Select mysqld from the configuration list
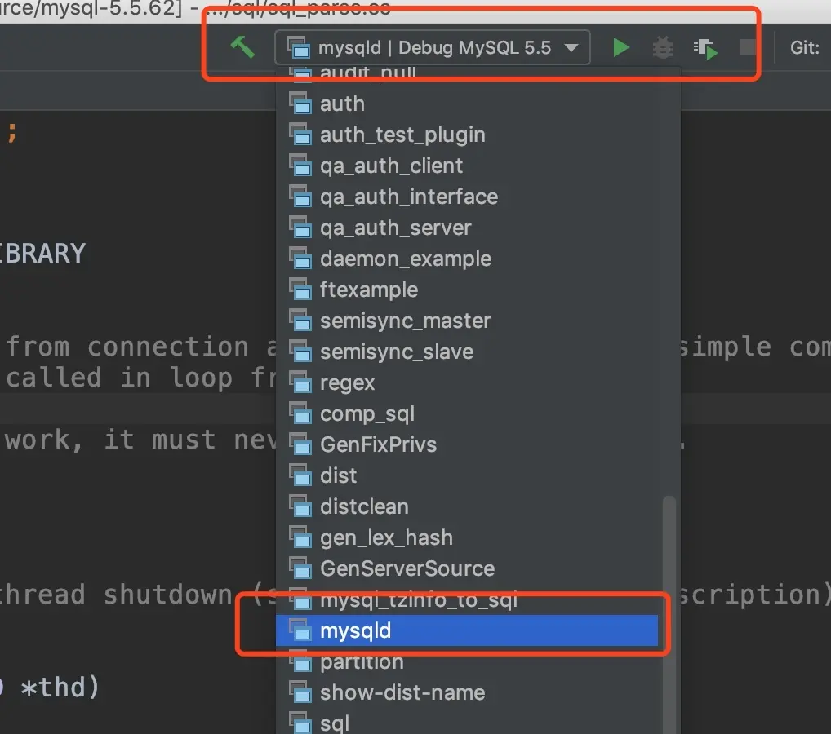The width and height of the screenshot is (831, 734). pos(467,630)
